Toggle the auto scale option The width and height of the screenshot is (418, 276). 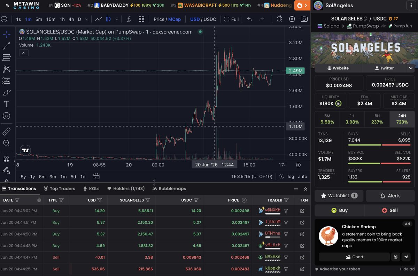click(303, 177)
